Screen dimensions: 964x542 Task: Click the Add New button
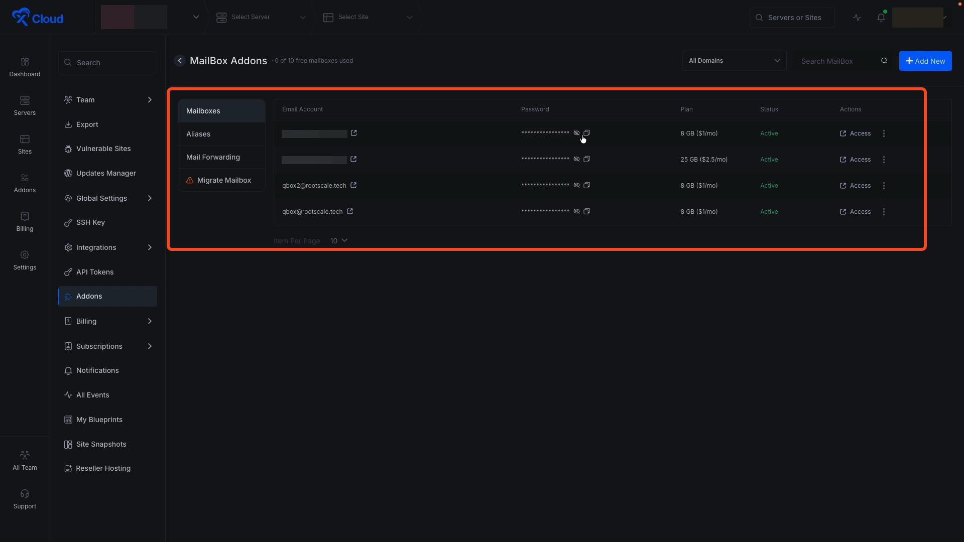tap(925, 61)
